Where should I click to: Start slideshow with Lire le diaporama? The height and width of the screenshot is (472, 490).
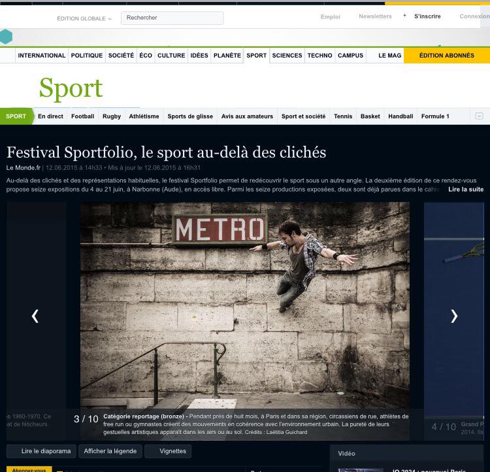41,451
